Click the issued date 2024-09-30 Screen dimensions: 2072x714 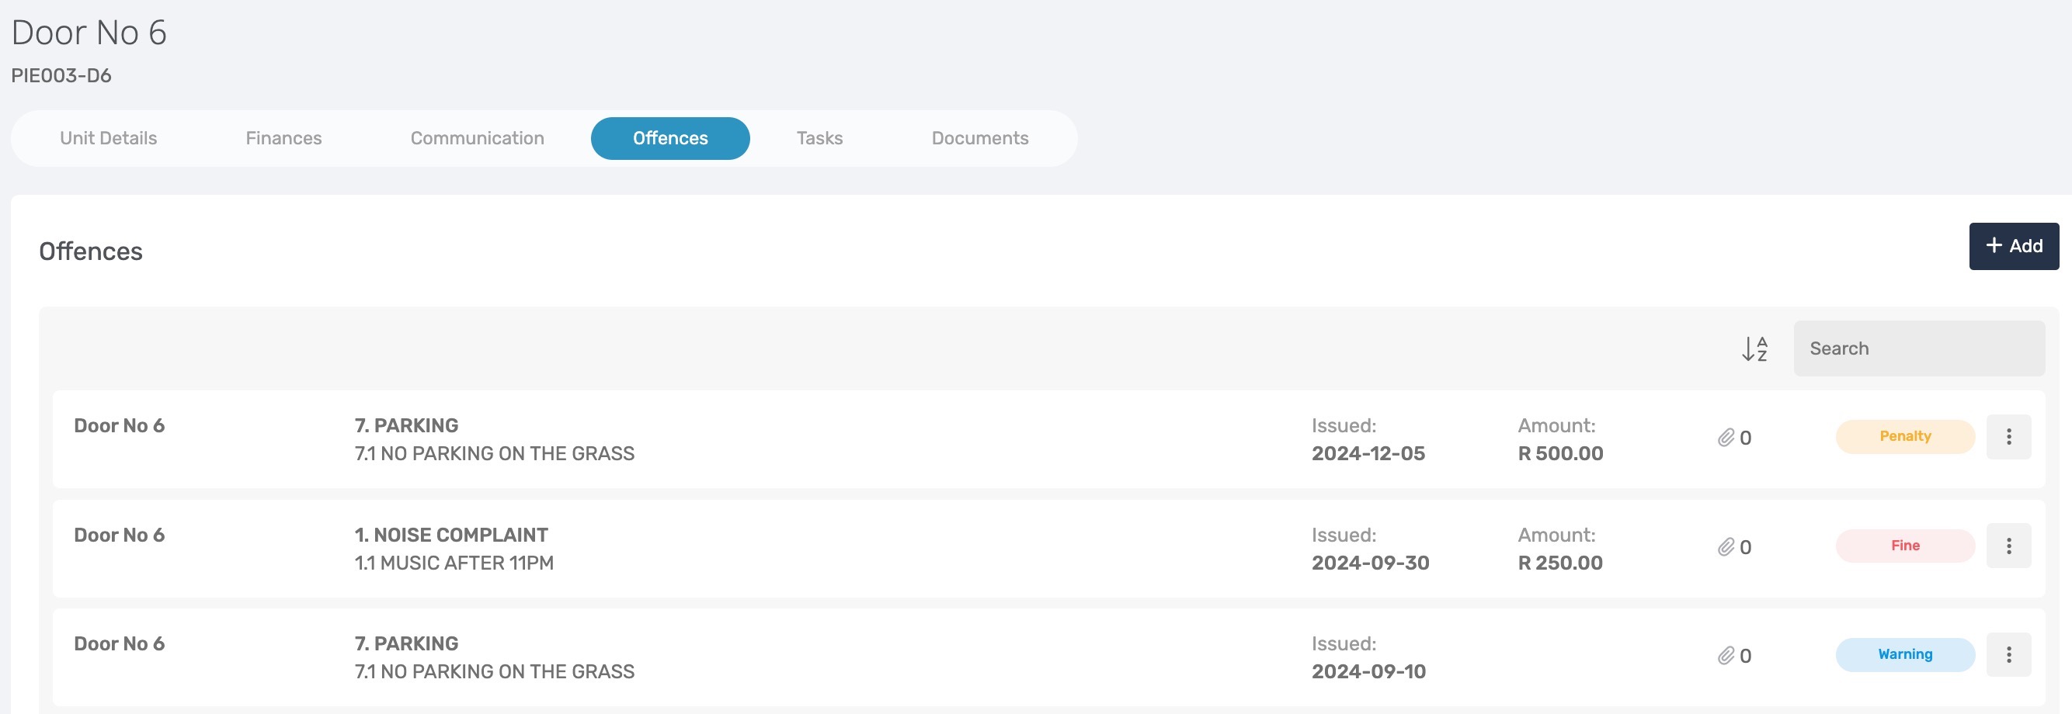(x=1371, y=563)
